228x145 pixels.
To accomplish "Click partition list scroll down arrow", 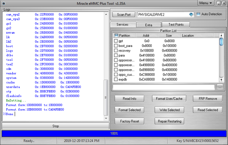I will click(221, 80).
